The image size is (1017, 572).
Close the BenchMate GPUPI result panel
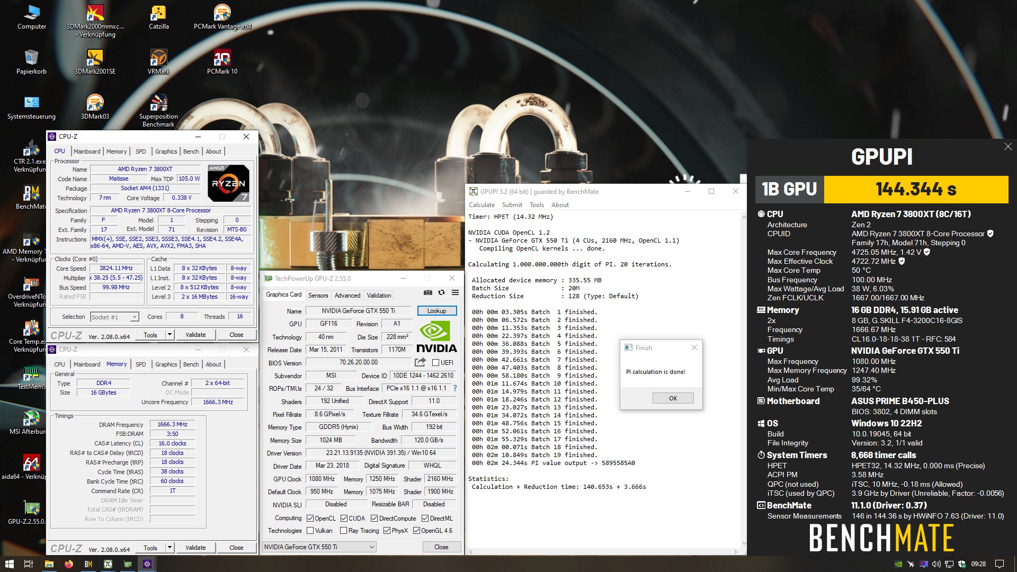[1008, 147]
